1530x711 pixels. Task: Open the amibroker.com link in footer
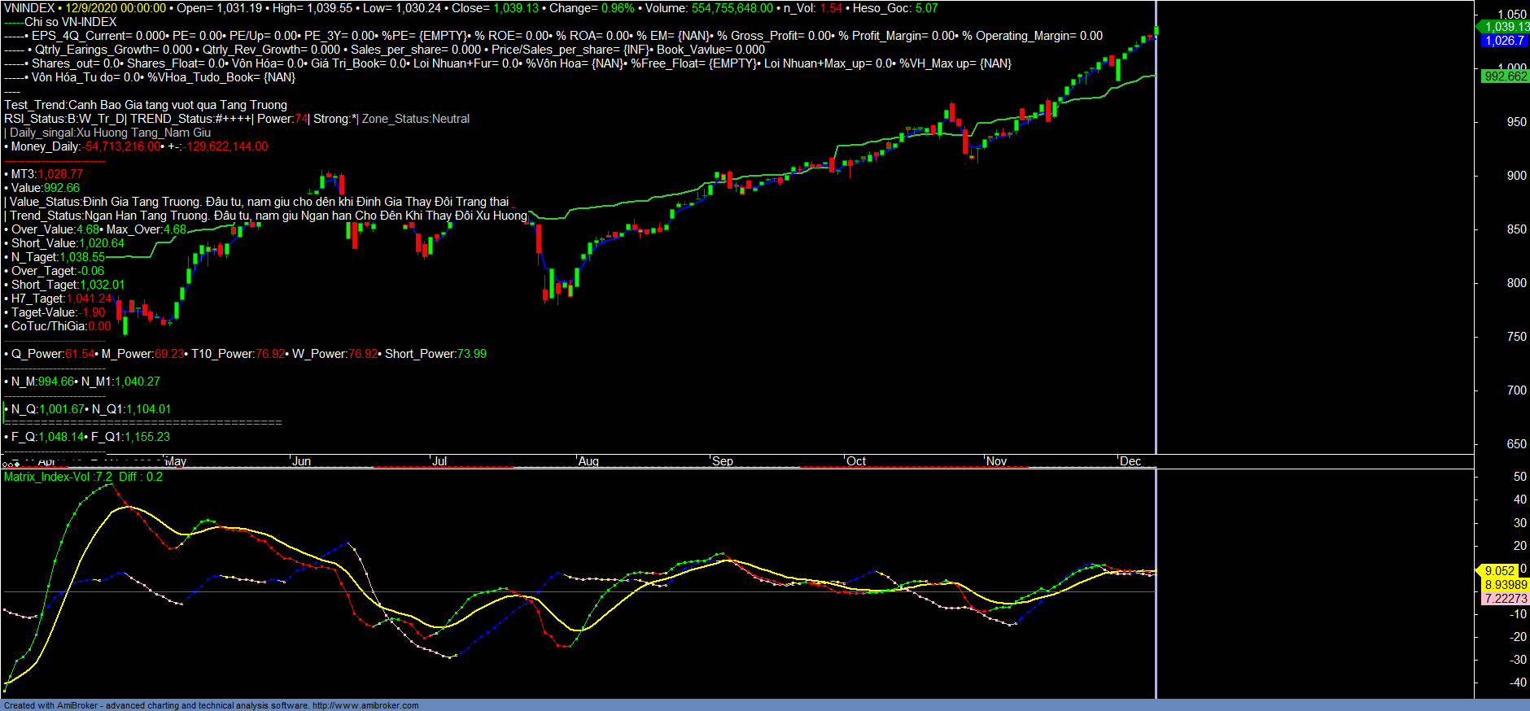pos(365,705)
